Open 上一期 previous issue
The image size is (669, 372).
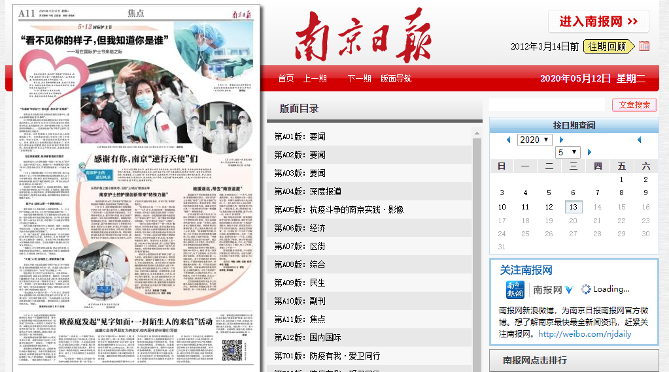pos(315,78)
